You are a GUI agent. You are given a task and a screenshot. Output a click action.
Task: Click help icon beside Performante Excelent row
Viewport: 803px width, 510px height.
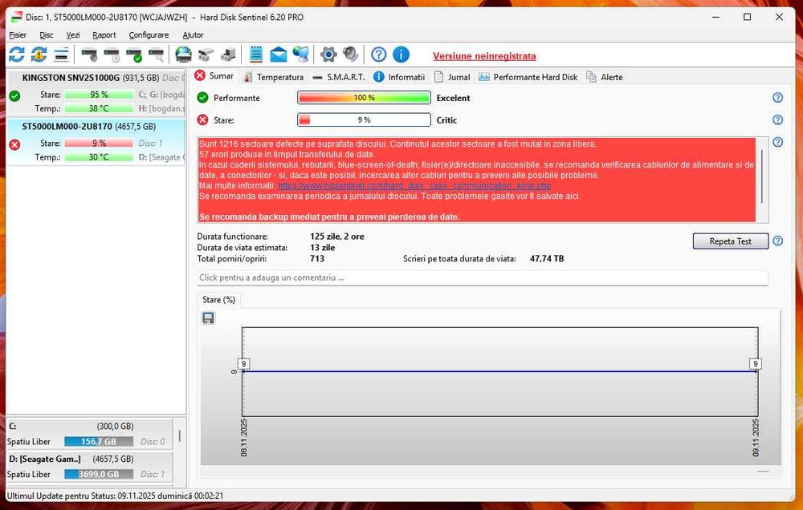(x=777, y=98)
